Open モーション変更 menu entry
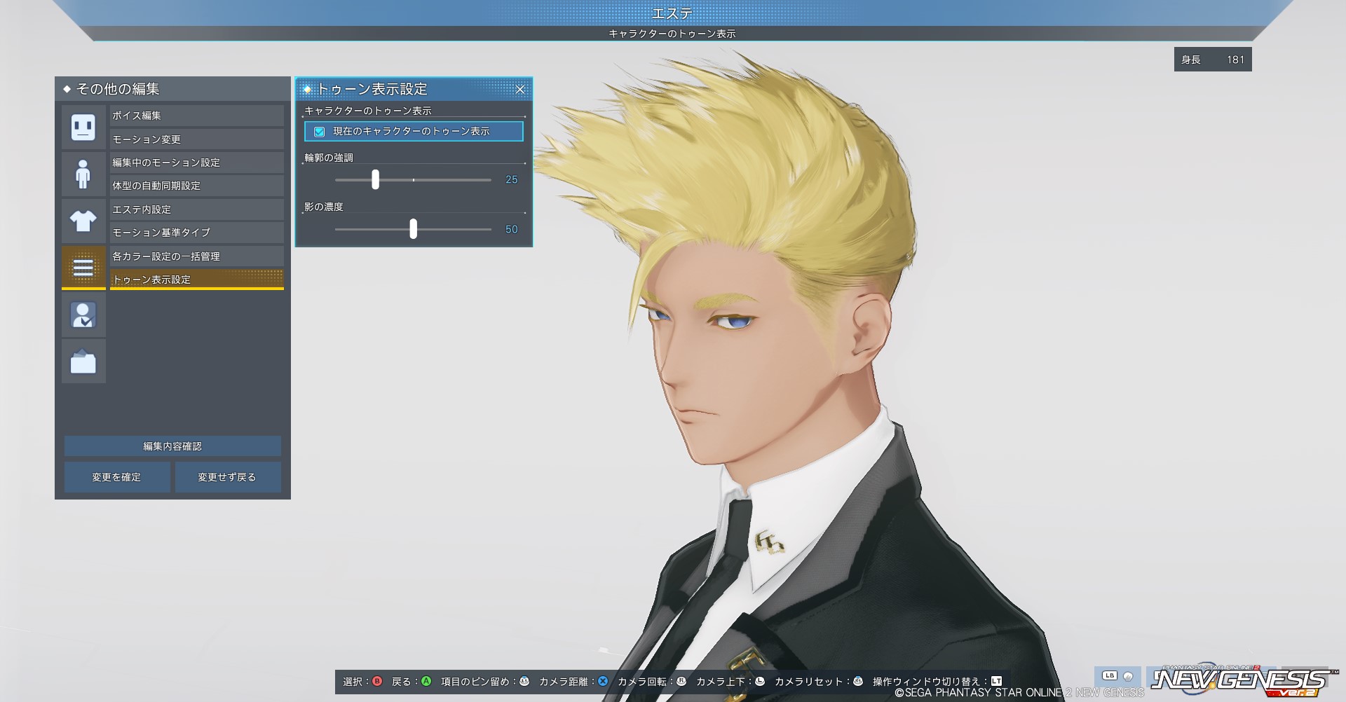 (x=197, y=139)
